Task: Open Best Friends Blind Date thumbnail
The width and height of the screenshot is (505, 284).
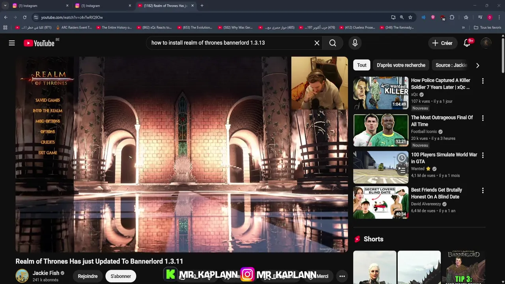Action: point(381,202)
